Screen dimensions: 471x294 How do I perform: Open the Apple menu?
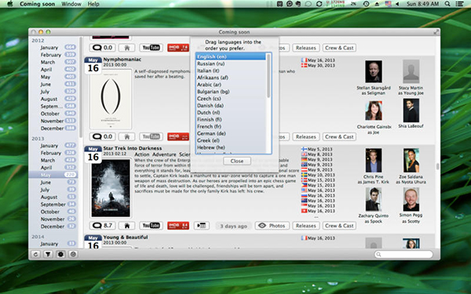9,4
